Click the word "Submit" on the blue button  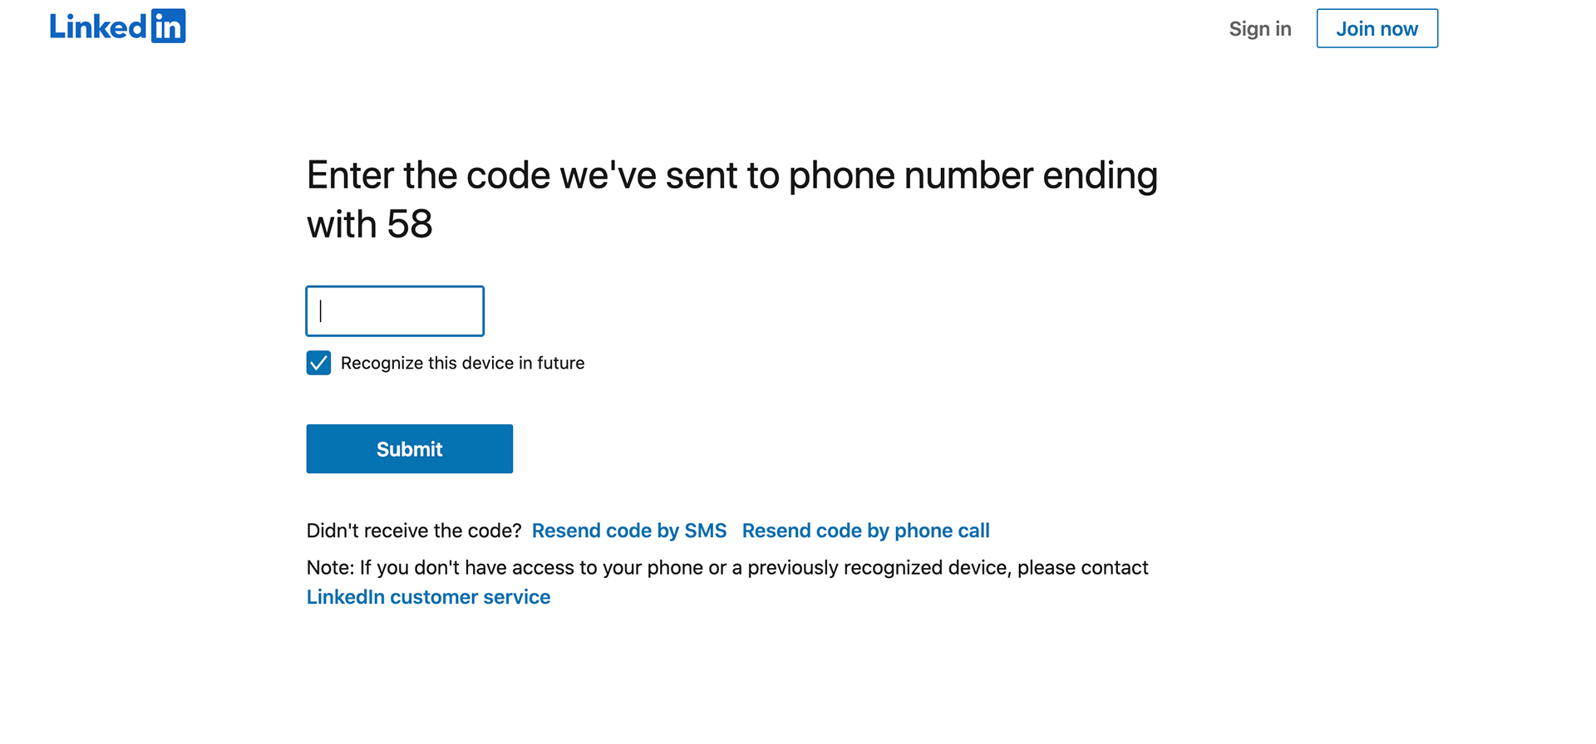coord(409,449)
